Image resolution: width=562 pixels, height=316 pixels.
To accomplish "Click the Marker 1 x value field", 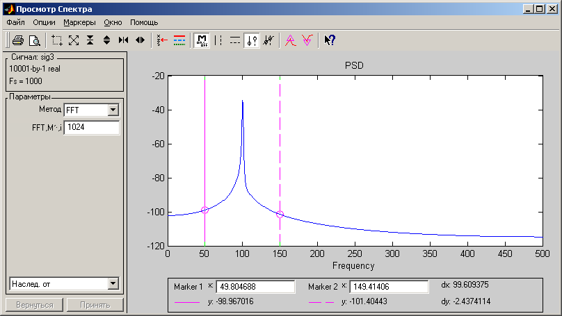I will pyautogui.click(x=255, y=287).
